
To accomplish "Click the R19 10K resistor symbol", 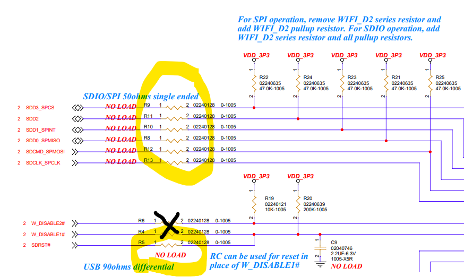I will click(x=254, y=203).
